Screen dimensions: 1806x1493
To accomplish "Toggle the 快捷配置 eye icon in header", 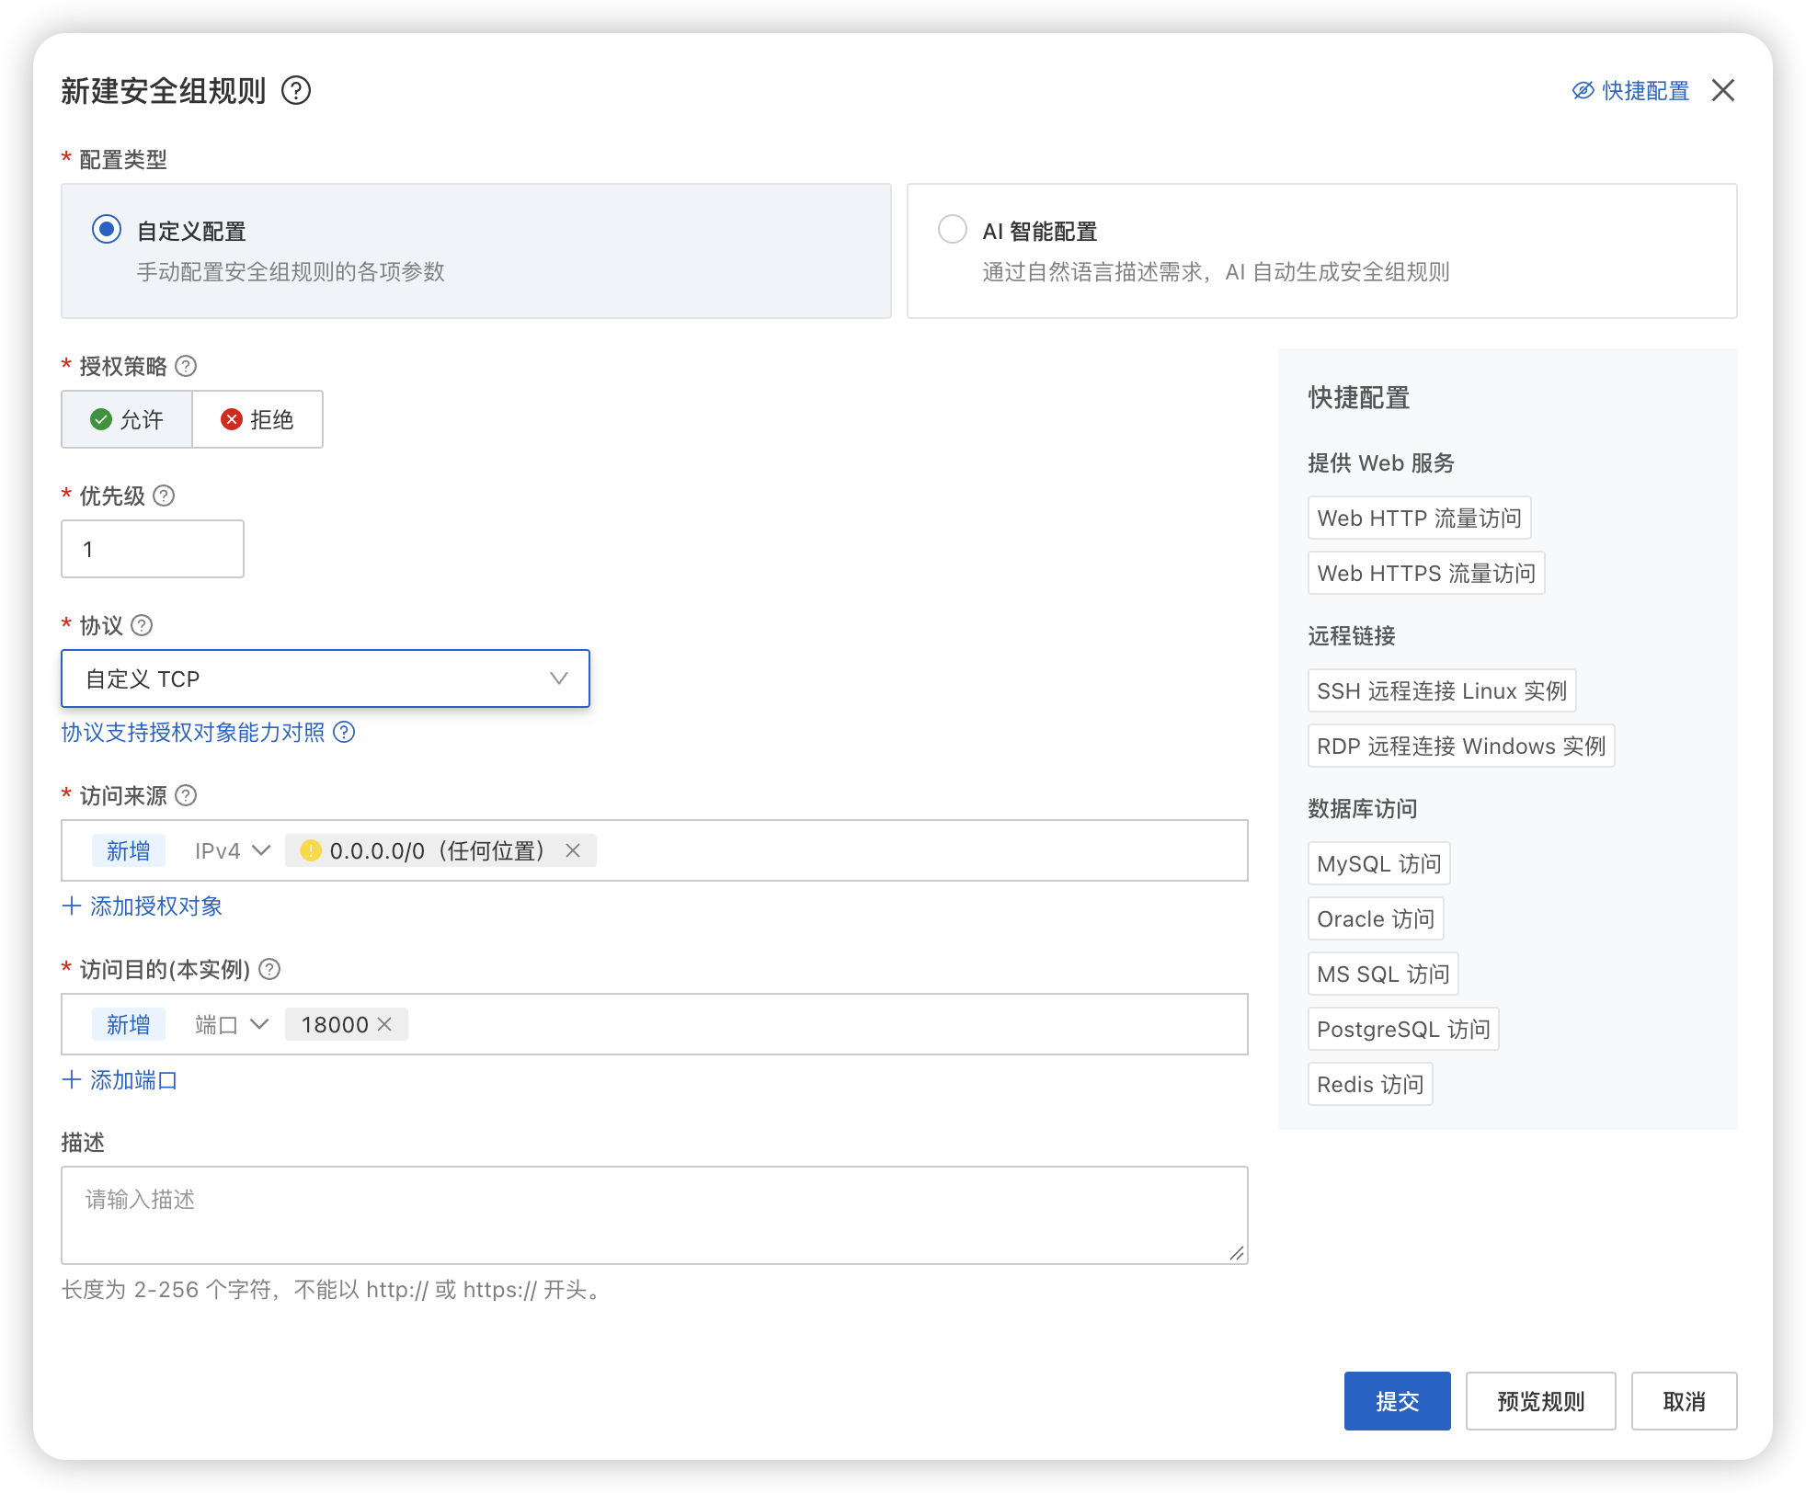I will [x=1583, y=90].
